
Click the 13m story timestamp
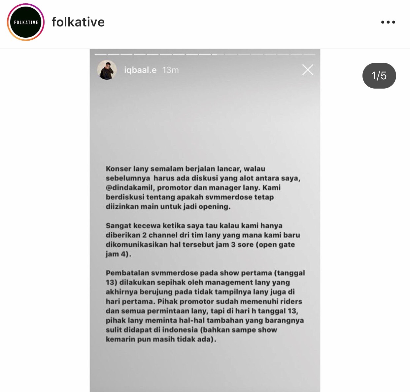coord(170,70)
